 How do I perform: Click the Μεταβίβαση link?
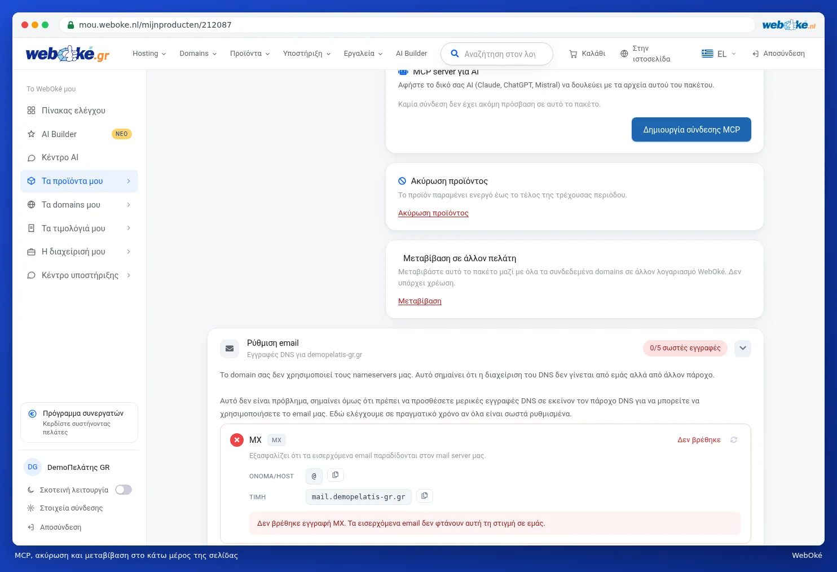point(420,301)
